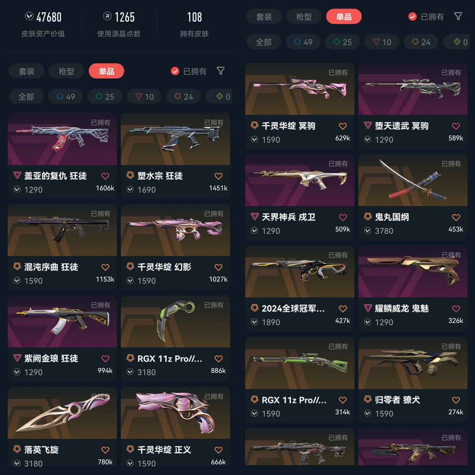Heart the 千灵华绽 正义 pistol skin
This screenshot has height=475, width=475.
click(x=219, y=450)
